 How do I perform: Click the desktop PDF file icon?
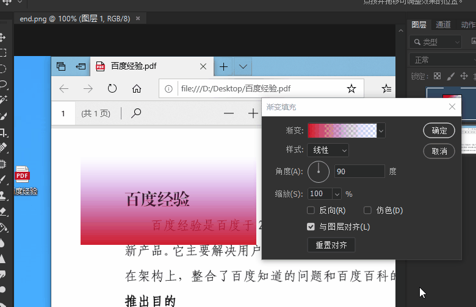[22, 174]
